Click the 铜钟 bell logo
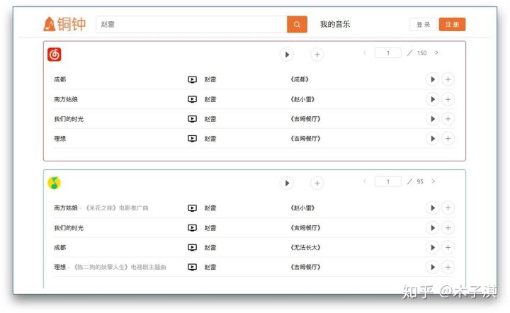Viewport: 510px width, 313px height. (x=64, y=24)
